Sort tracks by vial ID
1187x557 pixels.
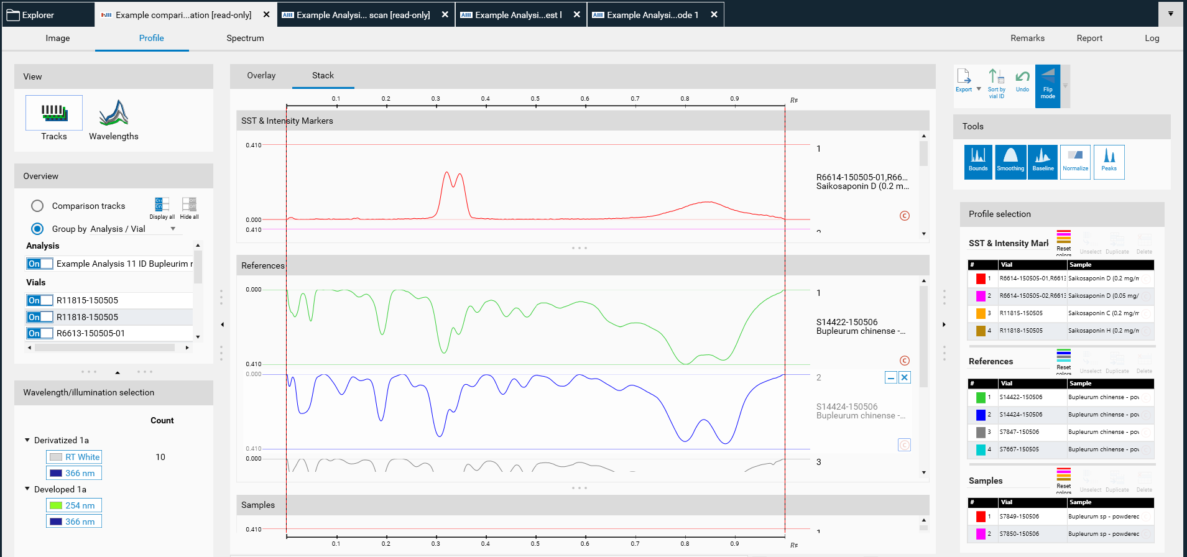(x=996, y=83)
